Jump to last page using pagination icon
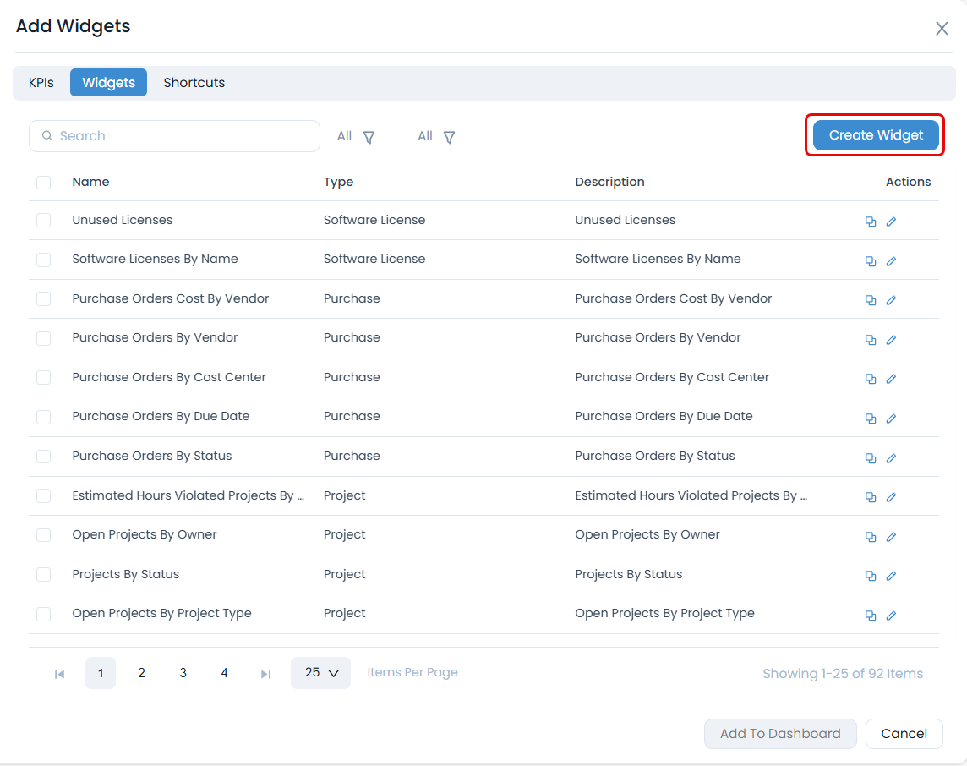The image size is (967, 766). coord(265,673)
